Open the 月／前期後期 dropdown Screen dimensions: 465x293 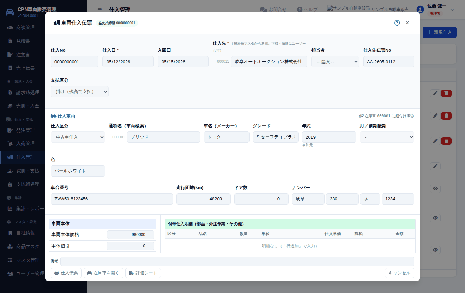(x=387, y=137)
